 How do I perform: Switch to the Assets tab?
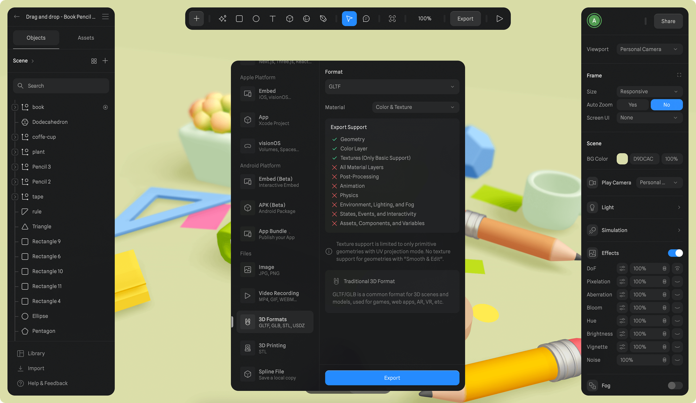tap(86, 38)
